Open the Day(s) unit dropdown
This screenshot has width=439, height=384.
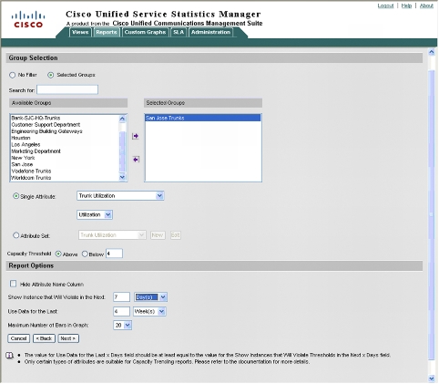click(x=150, y=297)
